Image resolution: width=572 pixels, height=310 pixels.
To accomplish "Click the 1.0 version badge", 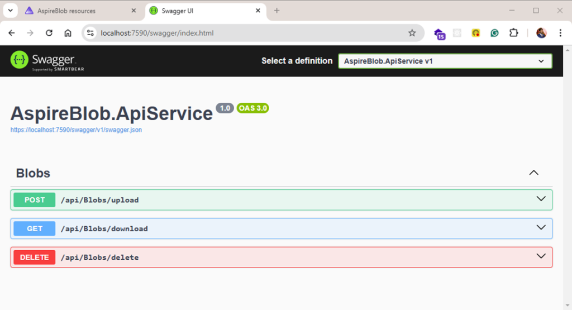I will (225, 108).
